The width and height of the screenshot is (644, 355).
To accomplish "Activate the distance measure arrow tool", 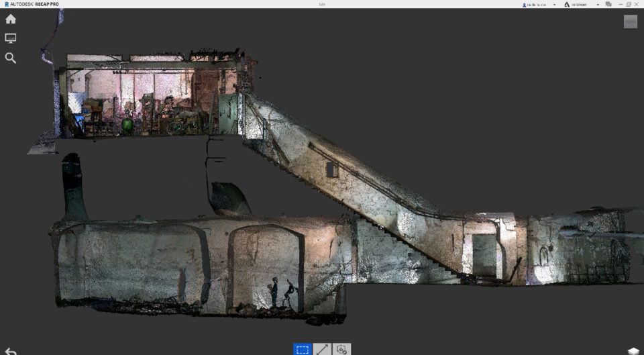I will 322,349.
